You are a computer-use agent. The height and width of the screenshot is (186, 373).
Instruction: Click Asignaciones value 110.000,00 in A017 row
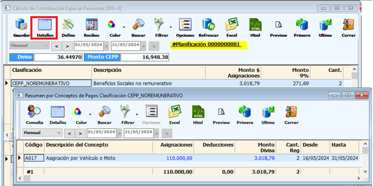click(x=179, y=158)
